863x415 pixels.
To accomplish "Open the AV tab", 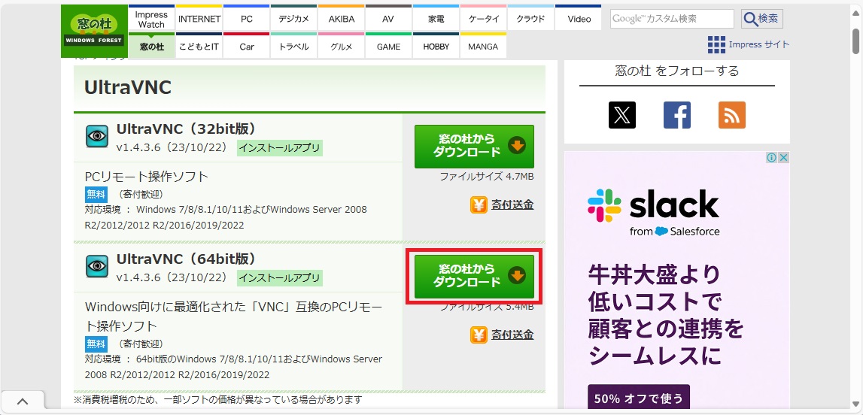I will click(x=388, y=19).
